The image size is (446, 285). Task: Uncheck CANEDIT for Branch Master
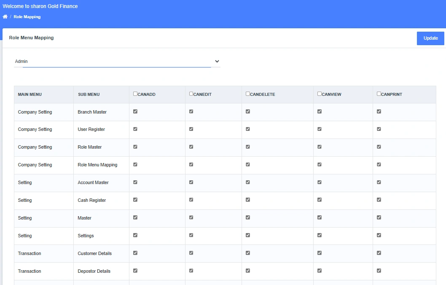point(191,111)
